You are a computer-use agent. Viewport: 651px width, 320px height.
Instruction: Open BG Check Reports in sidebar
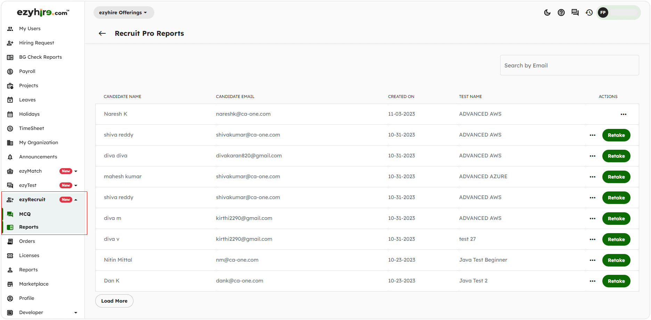[x=40, y=57]
